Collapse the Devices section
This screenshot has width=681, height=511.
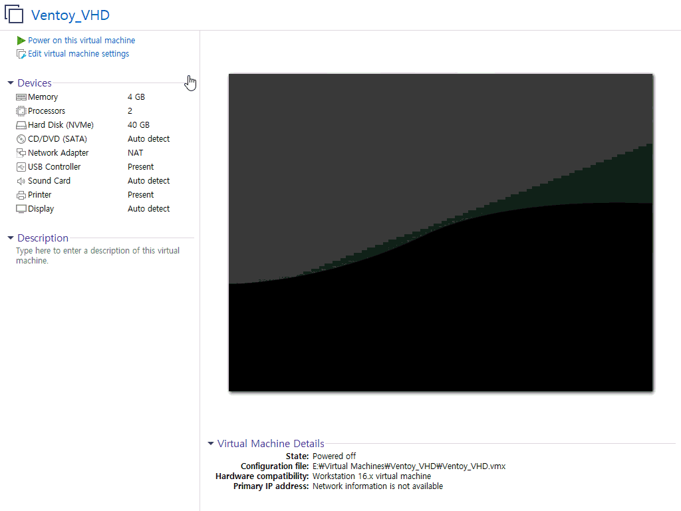click(11, 83)
